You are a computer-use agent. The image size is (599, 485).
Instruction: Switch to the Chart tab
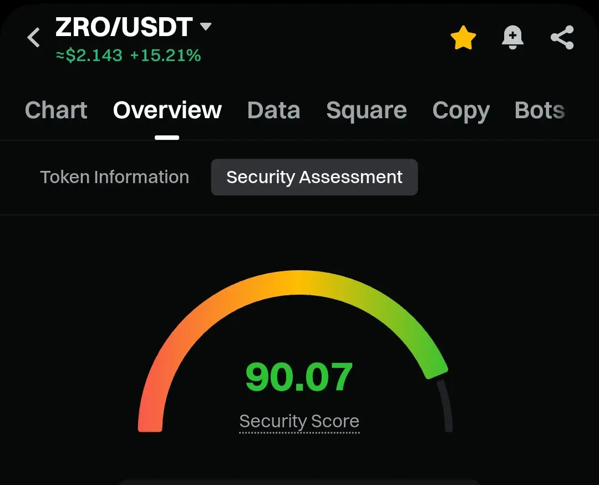[x=56, y=110]
